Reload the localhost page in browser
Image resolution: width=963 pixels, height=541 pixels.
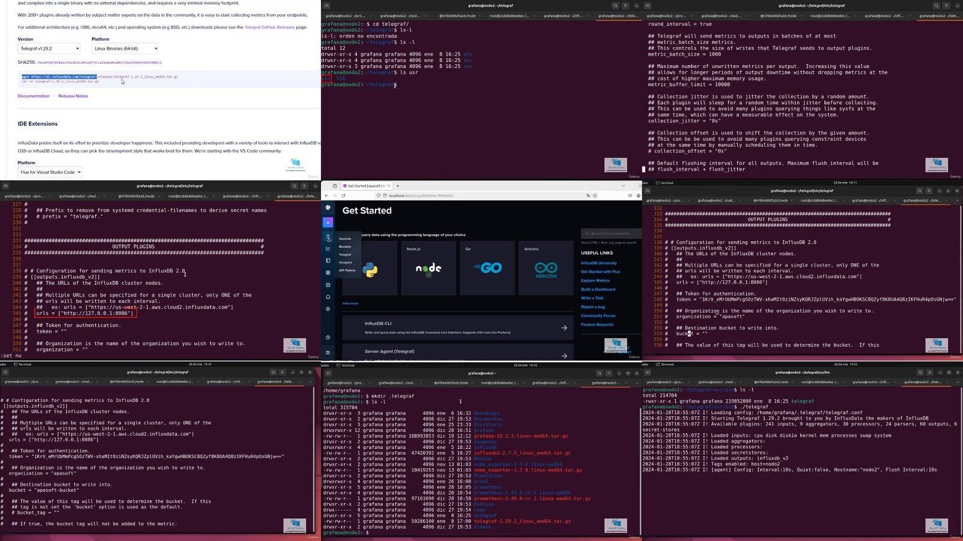pos(344,196)
